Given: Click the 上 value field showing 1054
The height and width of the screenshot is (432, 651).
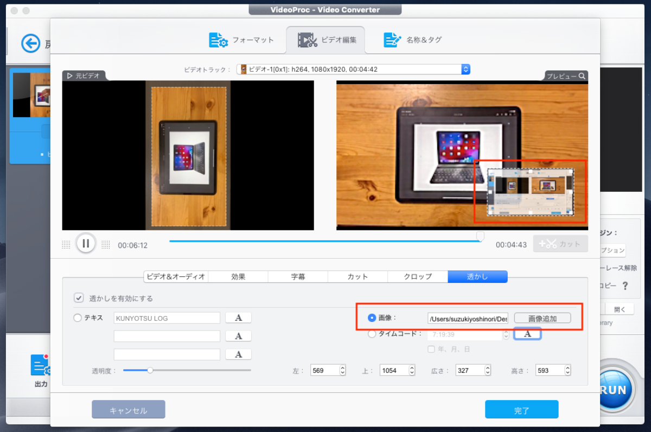Looking at the screenshot, I should coord(394,371).
